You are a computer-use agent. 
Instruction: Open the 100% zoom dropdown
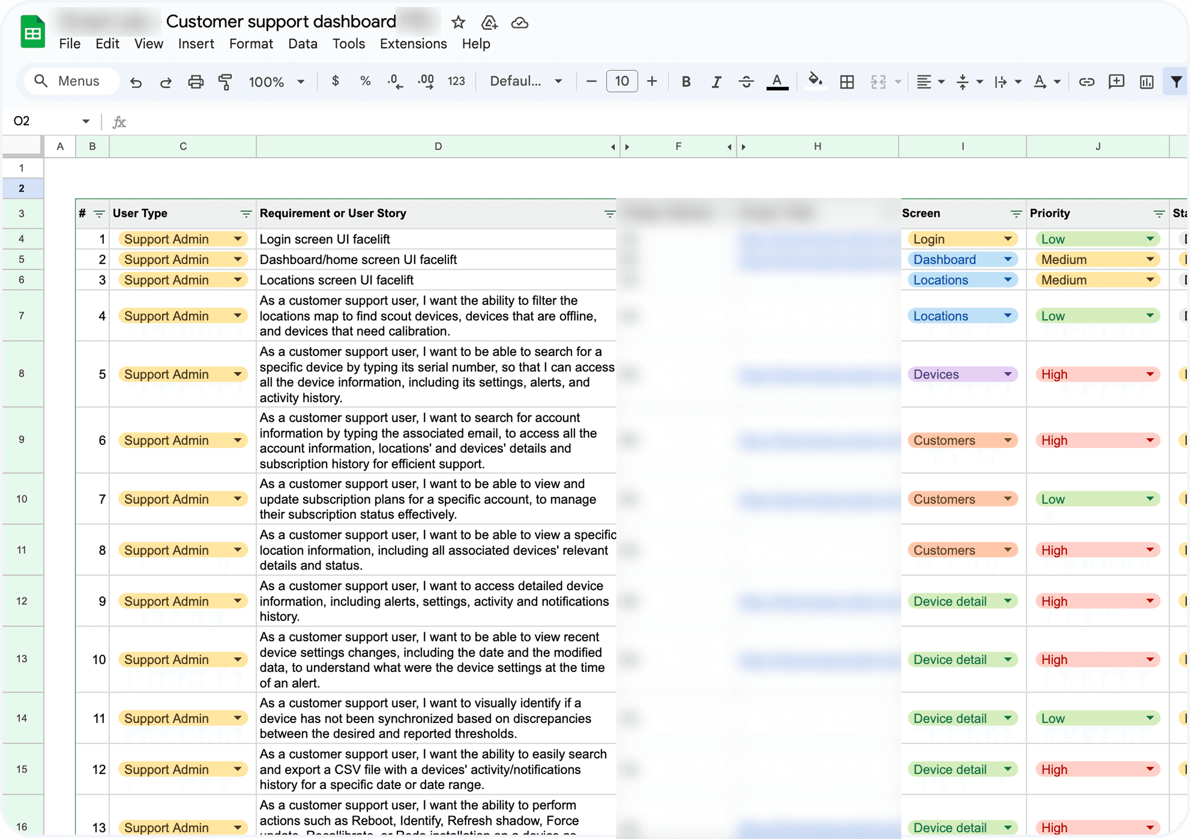pyautogui.click(x=276, y=81)
